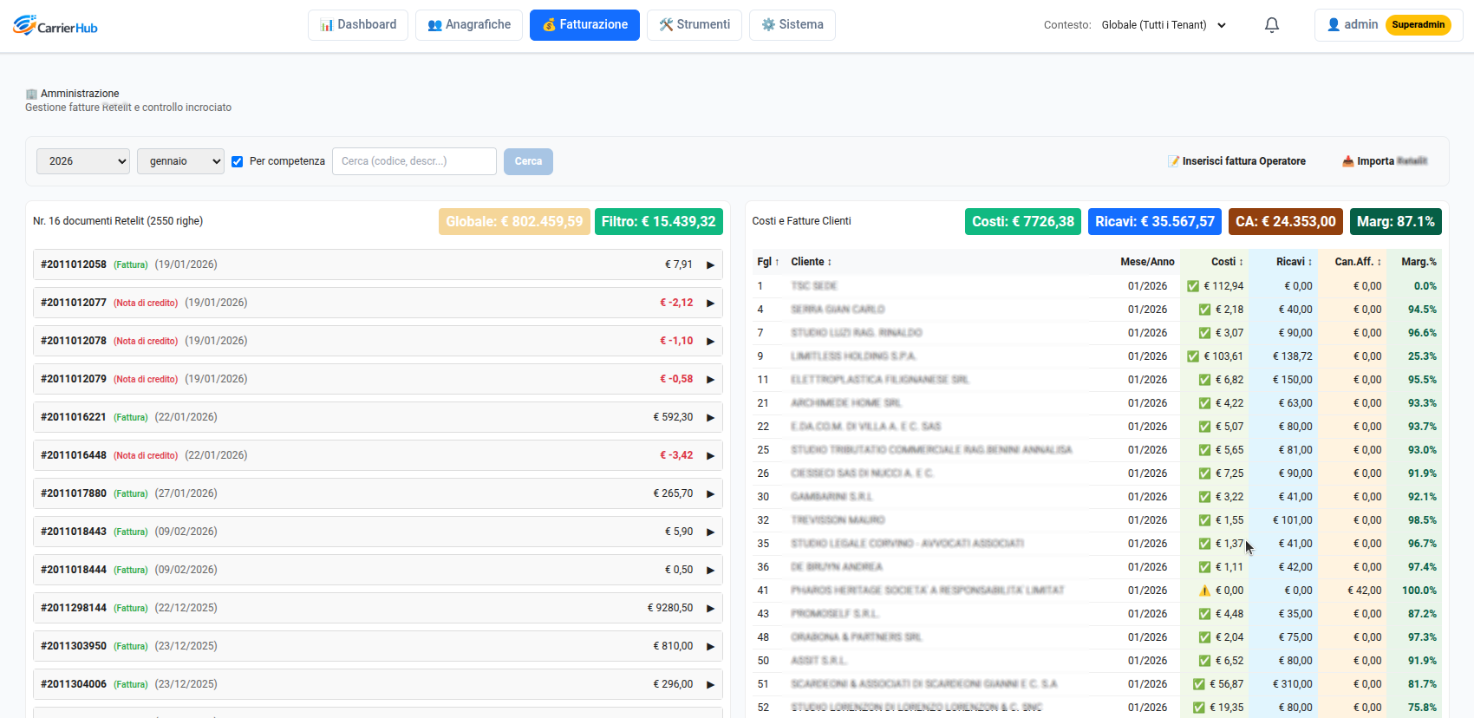Screen dimensions: 1474x718
Task: Open the year dropdown showing 2026
Action: [x=83, y=161]
